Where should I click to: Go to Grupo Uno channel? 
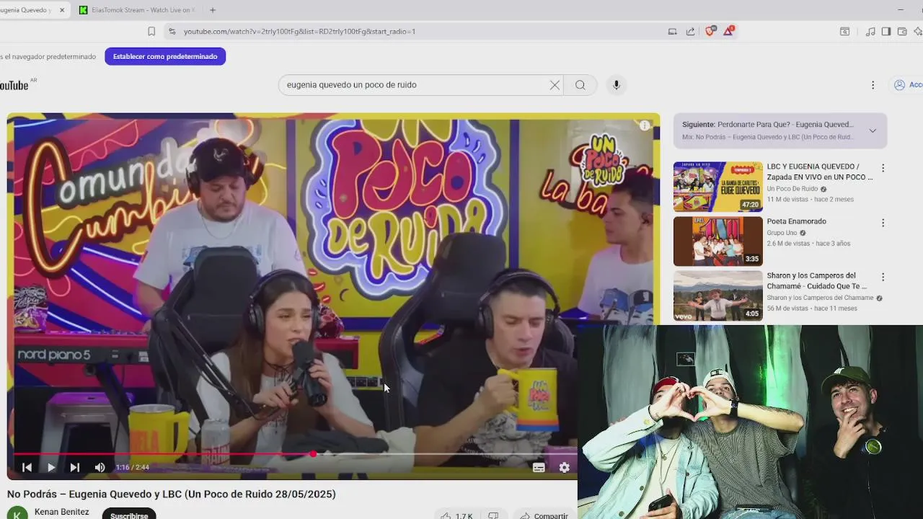coord(782,233)
